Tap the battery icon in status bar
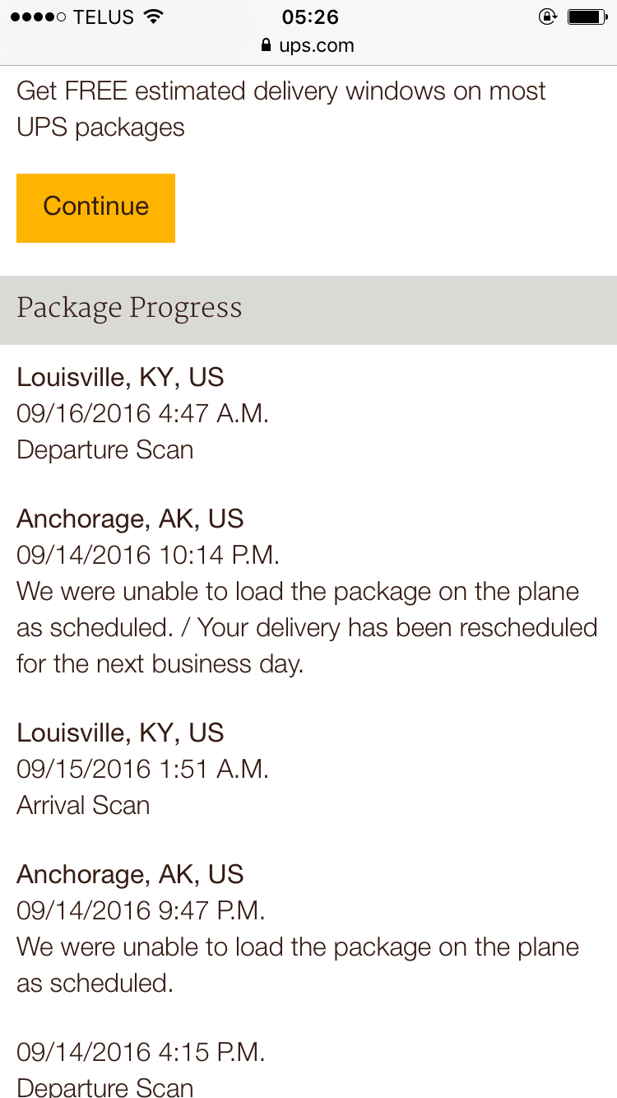Viewport: 617px width, 1098px height. point(587,16)
